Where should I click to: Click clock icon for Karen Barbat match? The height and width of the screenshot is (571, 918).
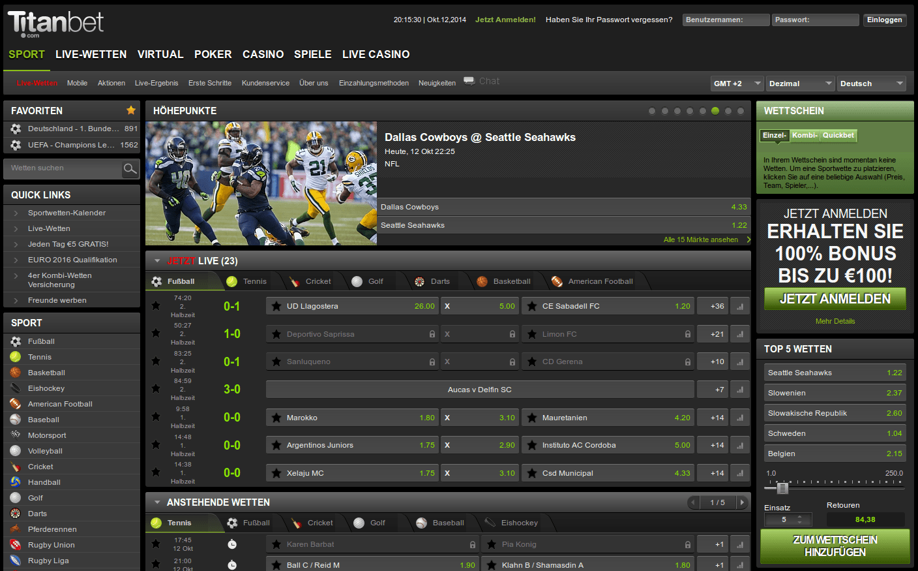[x=232, y=544]
